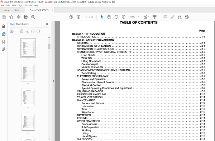Click the thumbnail panel scrollbar handle
This screenshot has width=215, height=141.
[x=49, y=46]
